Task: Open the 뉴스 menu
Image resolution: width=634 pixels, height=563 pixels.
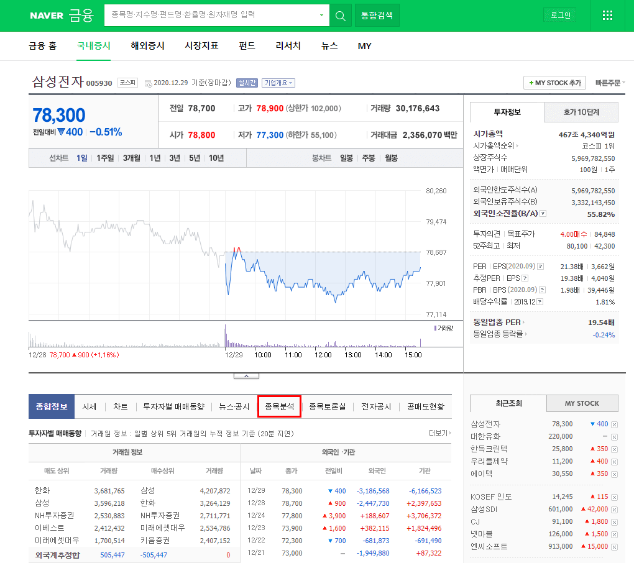Action: (329, 46)
